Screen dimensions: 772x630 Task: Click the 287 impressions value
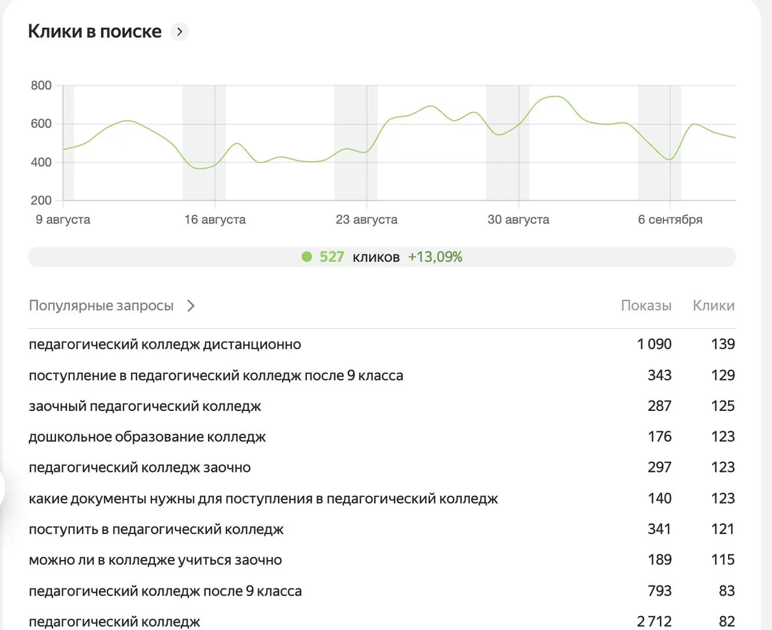coord(660,406)
